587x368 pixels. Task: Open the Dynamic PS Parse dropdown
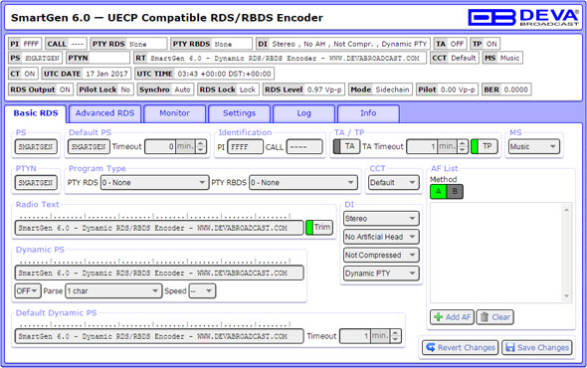pyautogui.click(x=113, y=290)
